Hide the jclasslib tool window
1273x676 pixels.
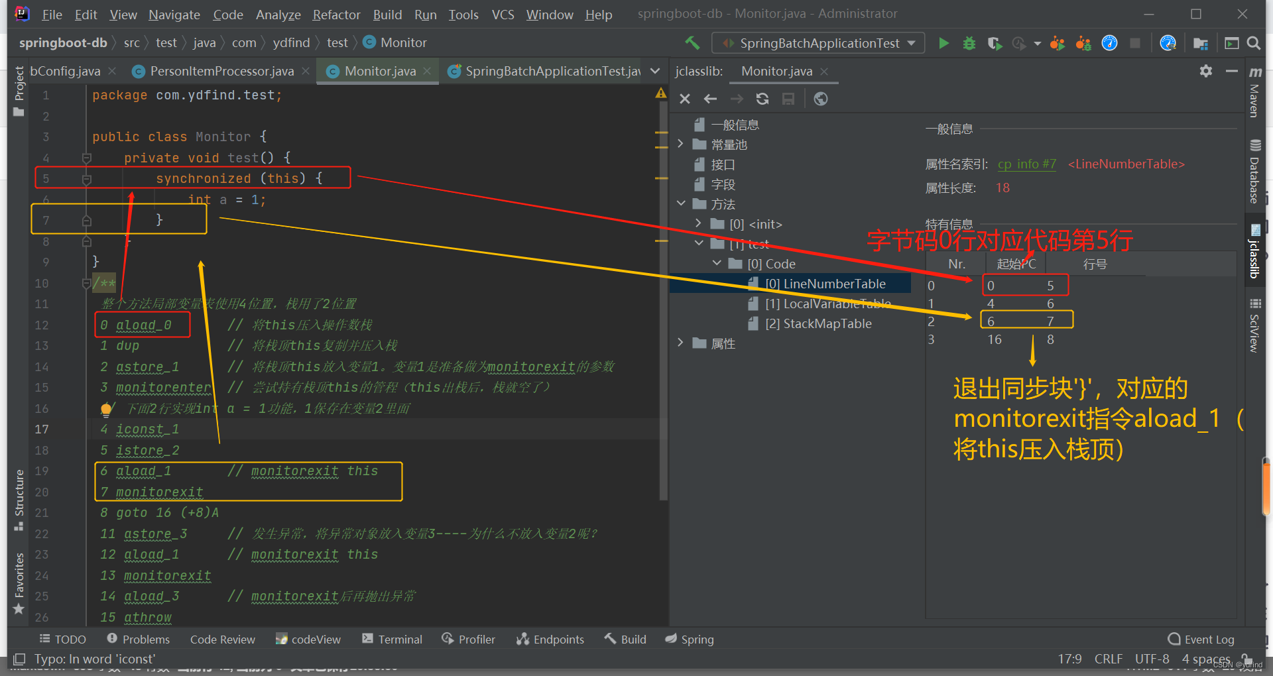click(x=1232, y=71)
